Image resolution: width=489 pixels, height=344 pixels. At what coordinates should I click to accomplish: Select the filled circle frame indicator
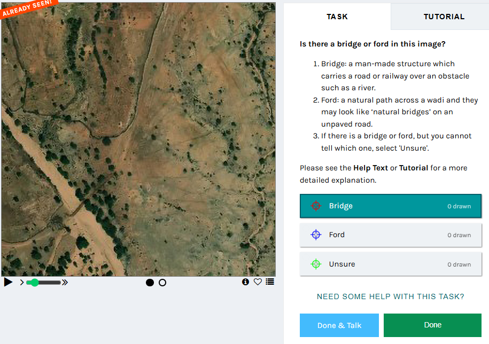(x=150, y=283)
